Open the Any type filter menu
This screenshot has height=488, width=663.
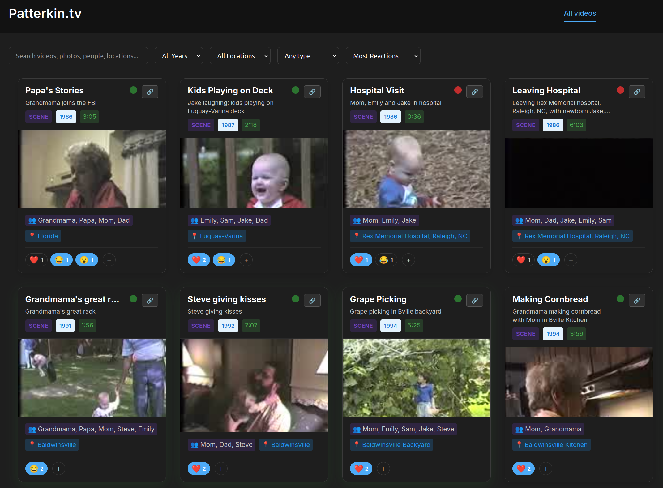[x=308, y=56]
